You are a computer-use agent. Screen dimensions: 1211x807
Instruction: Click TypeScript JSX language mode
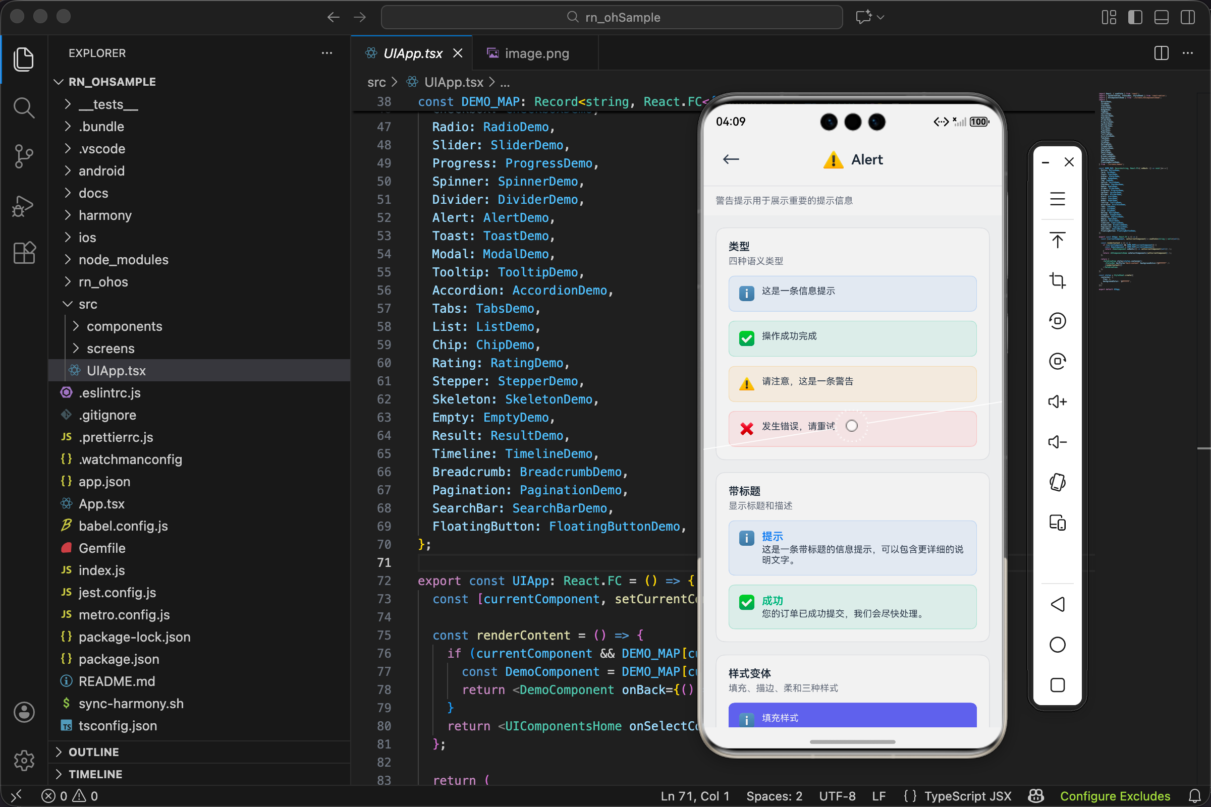tap(967, 796)
